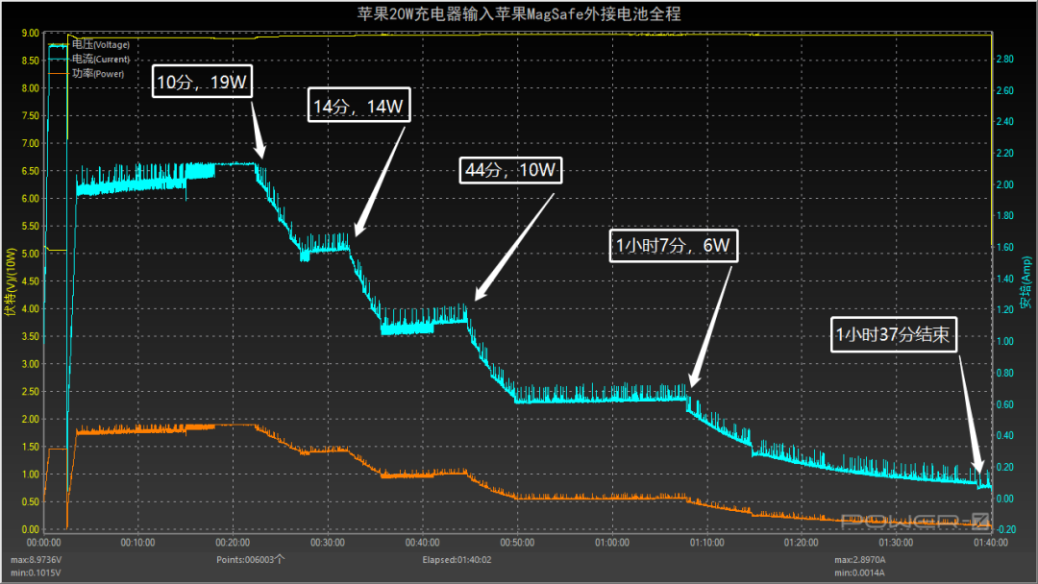The image size is (1038, 584).
Task: Click the 9.00 voltage axis tick label
Action: pos(31,33)
